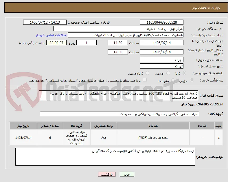Select the کالا/خدمت radio button

148,73
